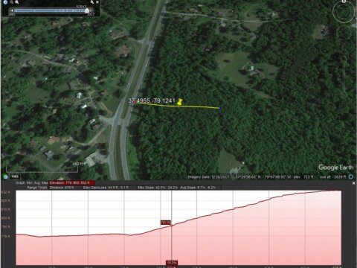Zoom in the time slider range
357x268 pixels.
click(x=16, y=2)
